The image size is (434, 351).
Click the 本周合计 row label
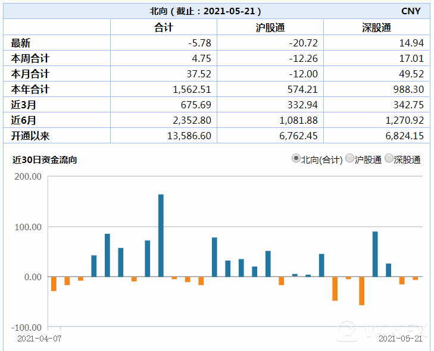click(30, 58)
